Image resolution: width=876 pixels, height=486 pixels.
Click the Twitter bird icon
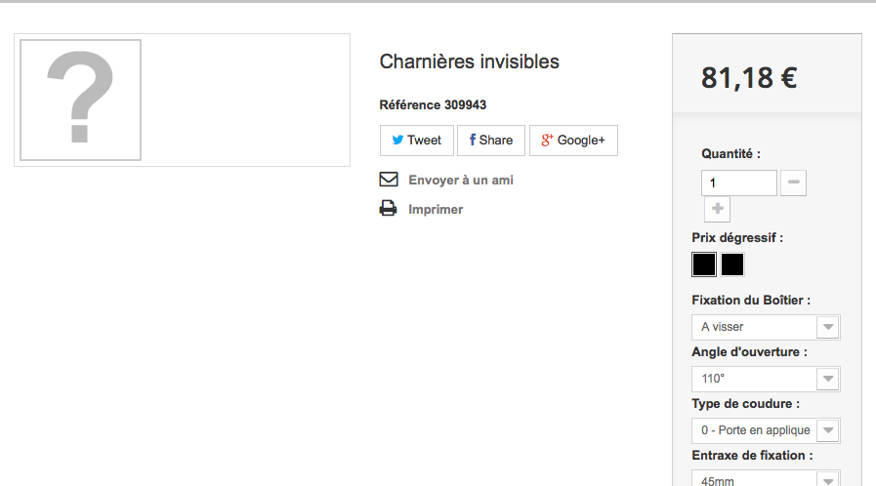[397, 141]
